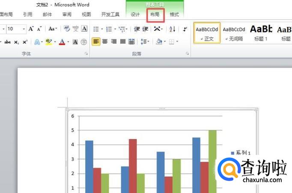Toggle the show paragraph marks icon
The image size is (292, 193).
pyautogui.click(x=185, y=29)
